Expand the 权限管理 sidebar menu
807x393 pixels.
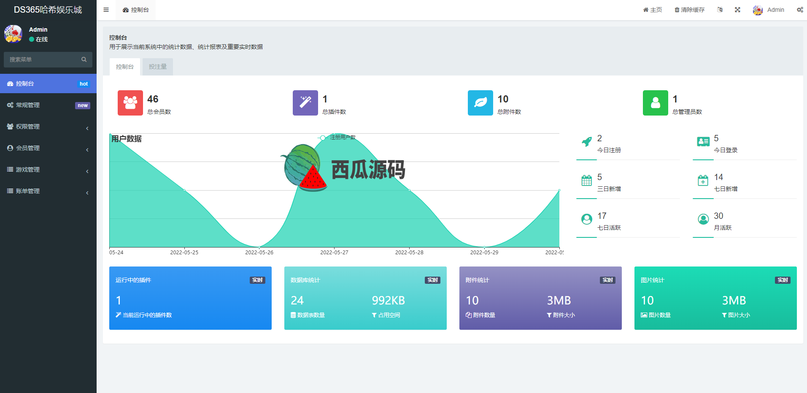pyautogui.click(x=48, y=127)
